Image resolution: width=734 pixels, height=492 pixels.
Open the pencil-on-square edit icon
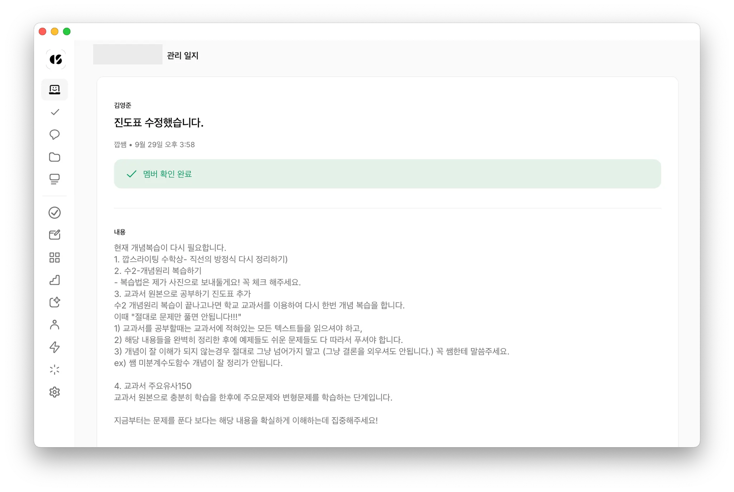(x=54, y=235)
